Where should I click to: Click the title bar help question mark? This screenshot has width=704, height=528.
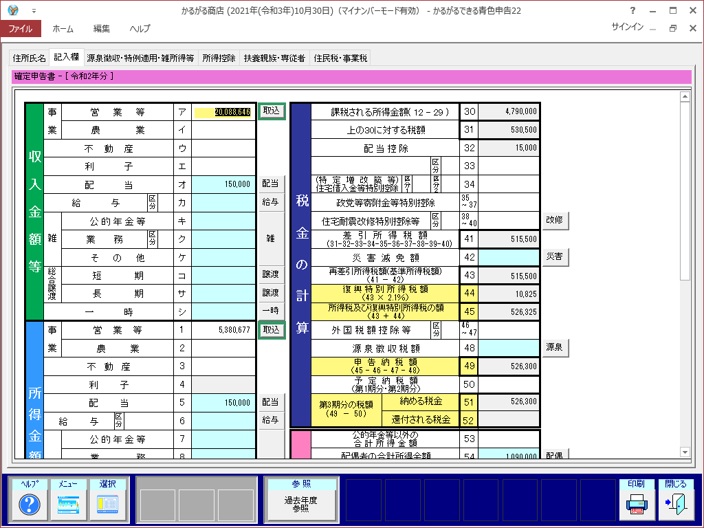tap(632, 10)
